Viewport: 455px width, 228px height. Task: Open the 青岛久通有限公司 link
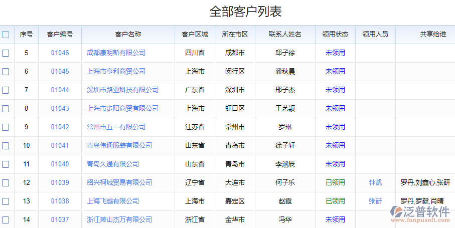tap(113, 164)
